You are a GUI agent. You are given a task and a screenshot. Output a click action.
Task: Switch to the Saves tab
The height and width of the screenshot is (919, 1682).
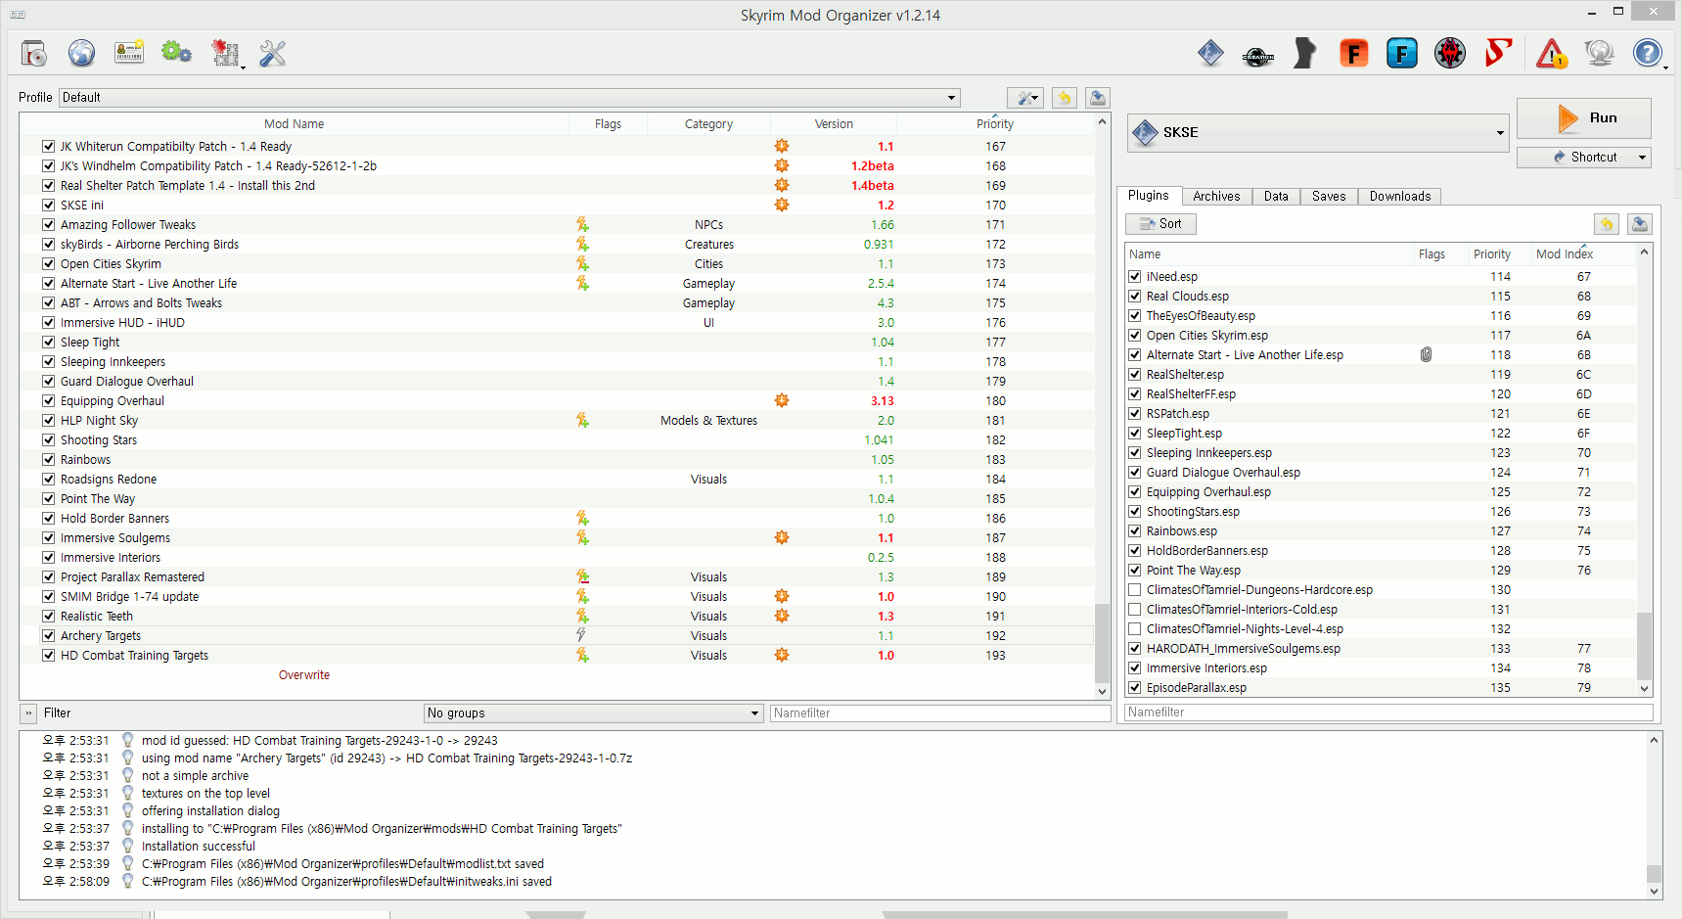[x=1329, y=196]
